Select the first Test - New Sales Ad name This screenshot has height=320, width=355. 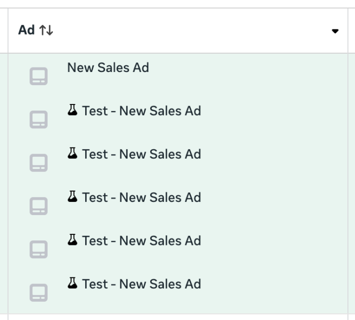tap(141, 111)
